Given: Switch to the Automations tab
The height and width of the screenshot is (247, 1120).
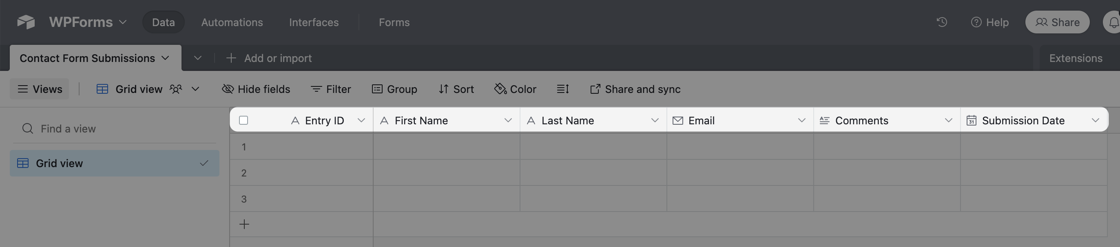Looking at the screenshot, I should [x=232, y=22].
